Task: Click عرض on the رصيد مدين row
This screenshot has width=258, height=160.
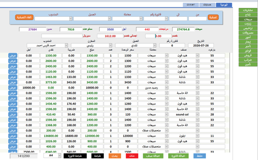Action: (13, 88)
